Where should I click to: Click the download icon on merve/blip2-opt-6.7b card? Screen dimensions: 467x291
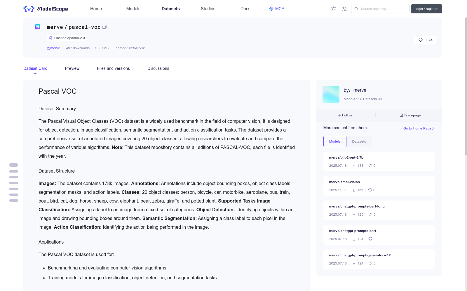pos(354,166)
